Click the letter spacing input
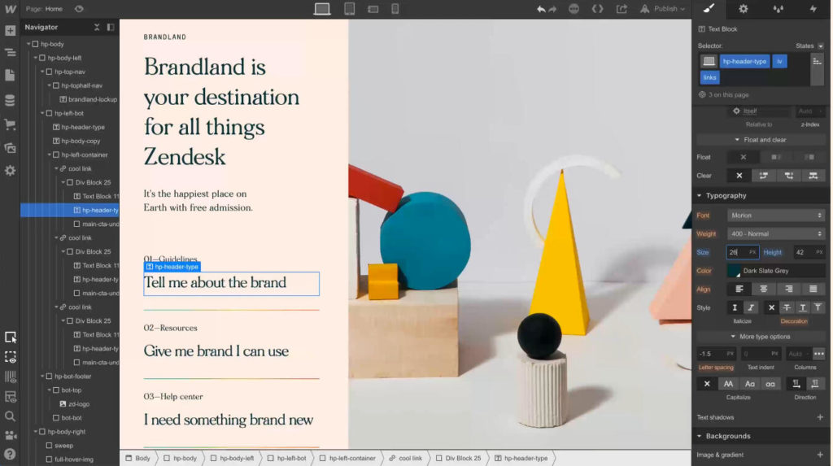This screenshot has height=466, width=833. point(716,354)
